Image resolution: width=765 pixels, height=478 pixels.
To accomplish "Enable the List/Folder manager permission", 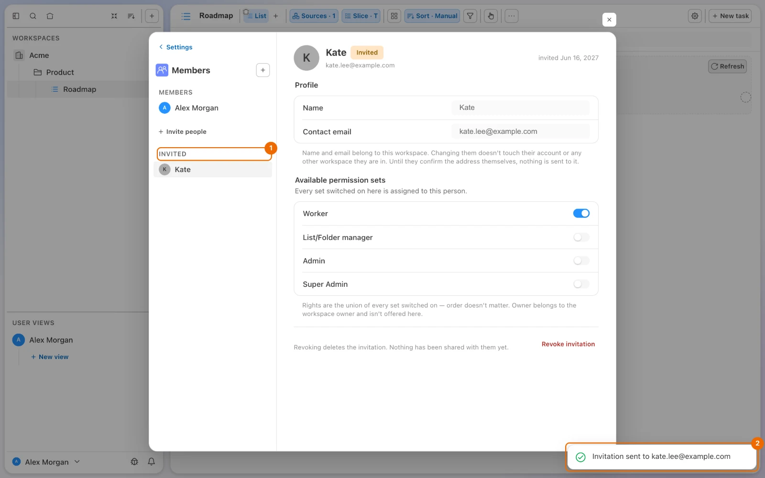I will tap(581, 237).
